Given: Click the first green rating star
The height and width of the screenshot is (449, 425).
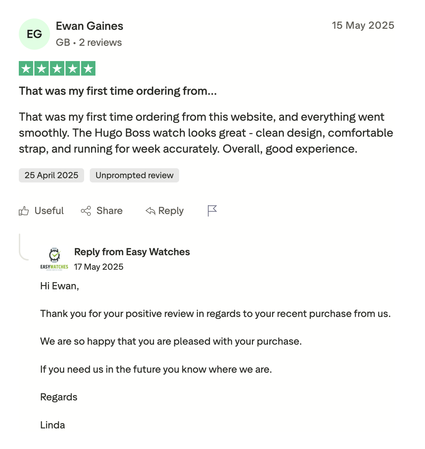Looking at the screenshot, I should [26, 69].
